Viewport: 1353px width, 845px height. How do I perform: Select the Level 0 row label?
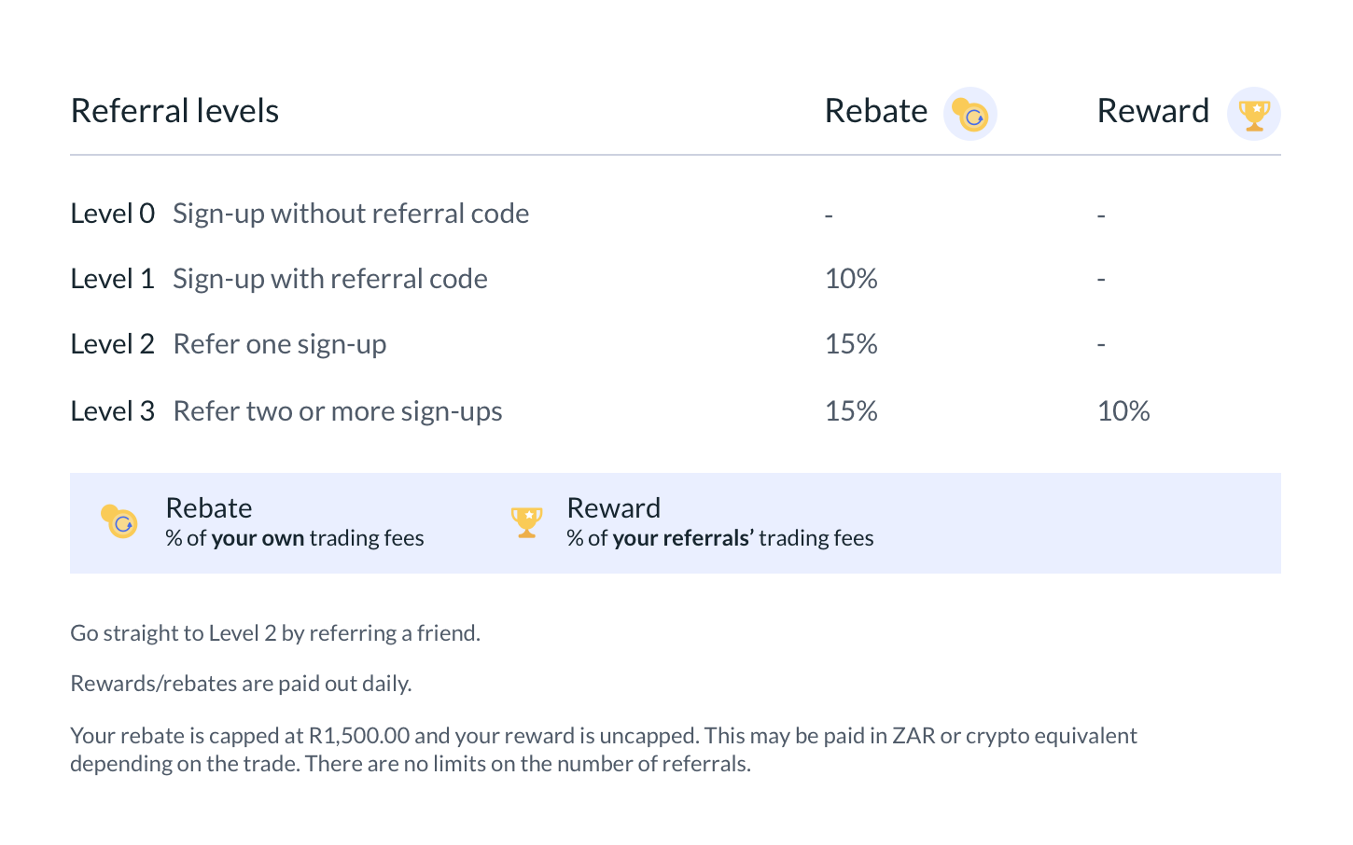coord(113,214)
